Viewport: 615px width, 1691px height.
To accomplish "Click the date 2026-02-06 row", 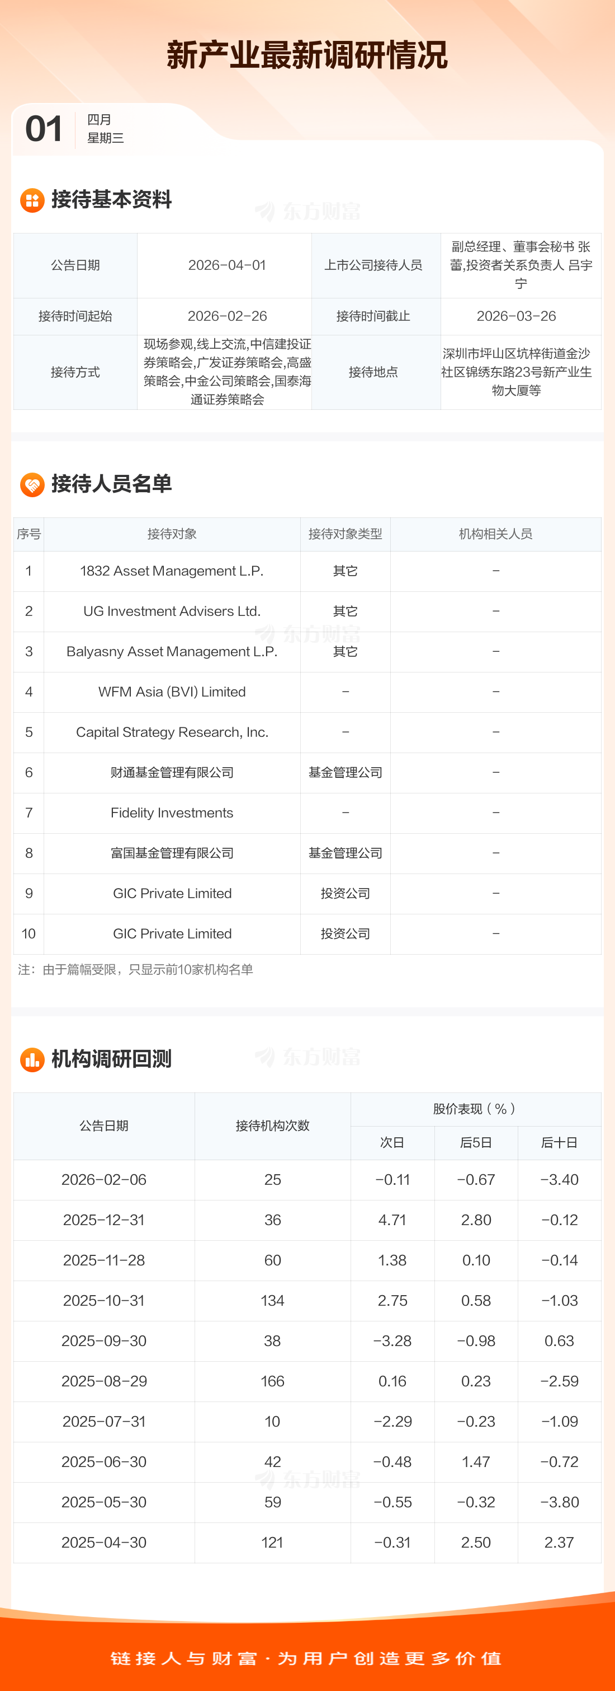I will click(x=307, y=1180).
